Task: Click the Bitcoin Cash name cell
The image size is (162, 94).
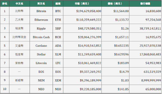Action: point(41,37)
